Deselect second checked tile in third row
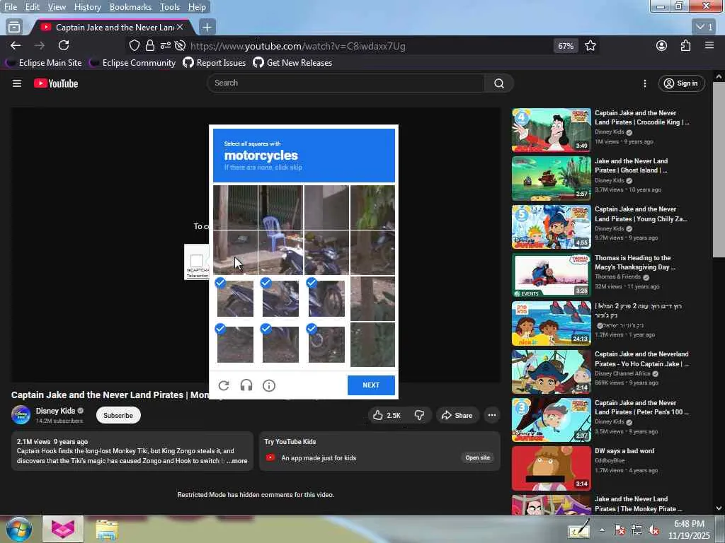The width and height of the screenshot is (725, 543). coord(280,298)
